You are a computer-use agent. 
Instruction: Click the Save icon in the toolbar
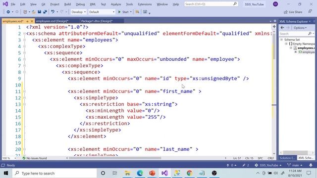click(40, 12)
